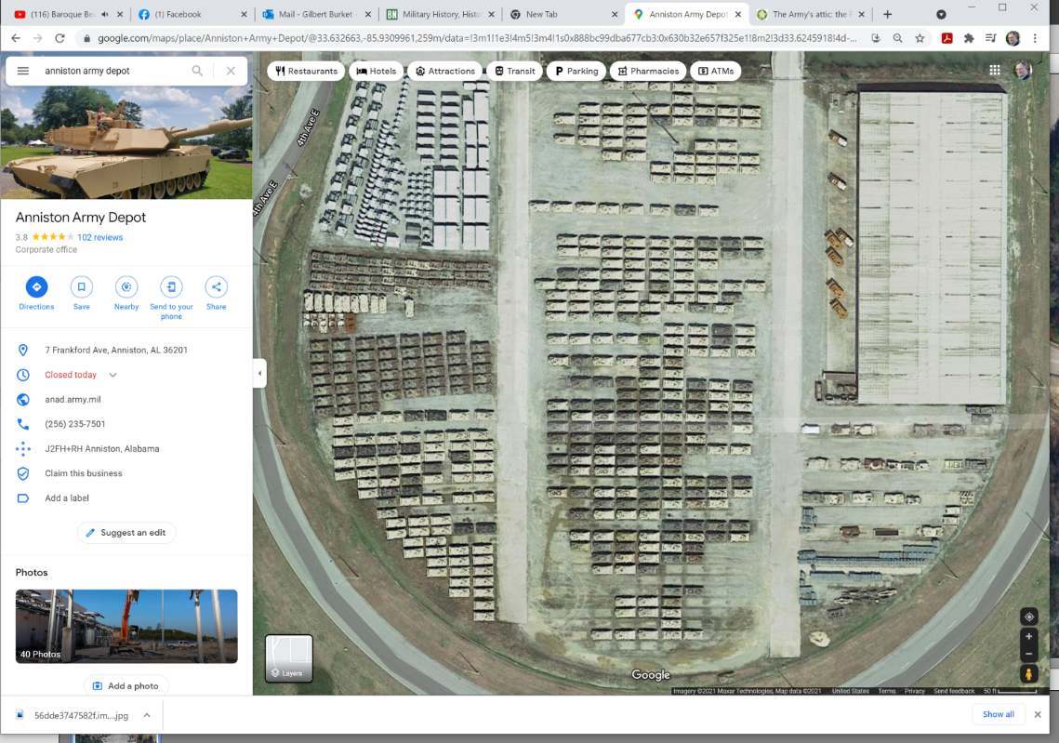Get Directions to Anniston Army Depot
Screen dimensions: 1059x743
click(x=36, y=293)
